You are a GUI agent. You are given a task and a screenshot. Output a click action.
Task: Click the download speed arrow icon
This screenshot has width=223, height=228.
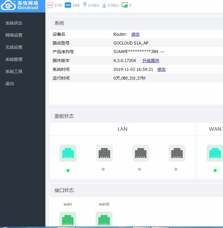pos(104,5)
